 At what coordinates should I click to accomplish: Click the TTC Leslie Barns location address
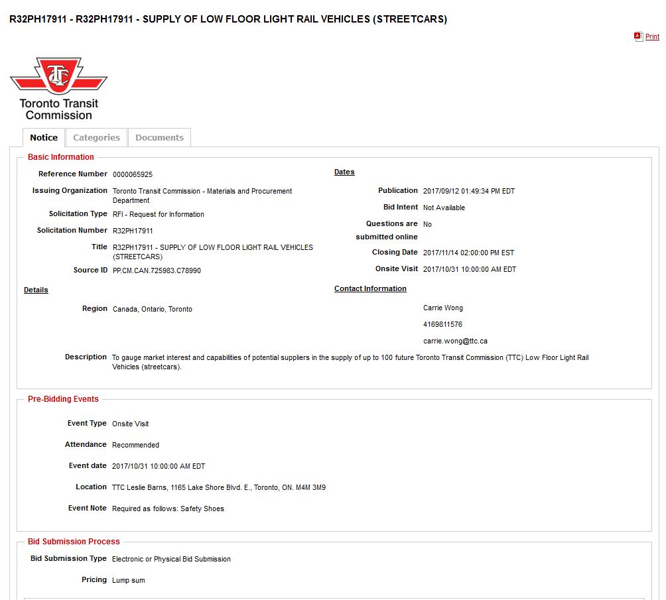(x=218, y=488)
